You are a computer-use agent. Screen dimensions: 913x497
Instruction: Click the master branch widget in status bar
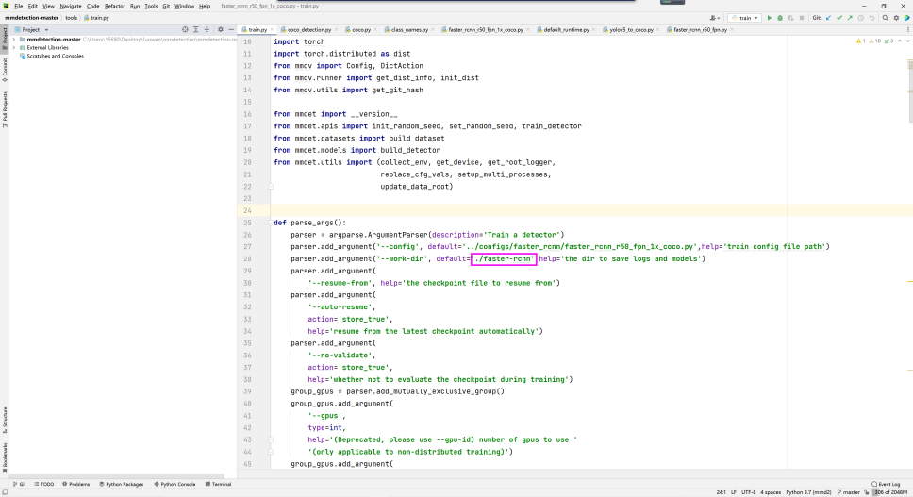848,492
